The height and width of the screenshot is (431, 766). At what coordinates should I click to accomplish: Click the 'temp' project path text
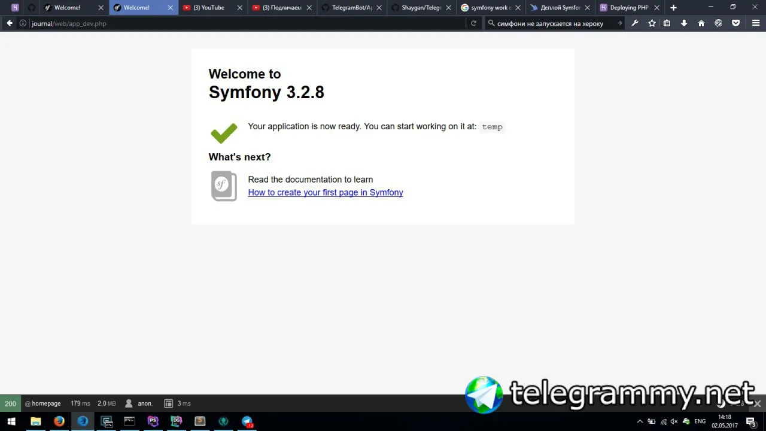point(493,127)
